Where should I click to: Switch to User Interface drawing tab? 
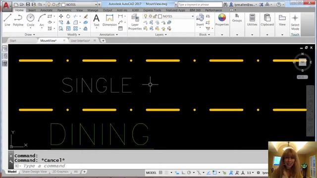[80, 41]
